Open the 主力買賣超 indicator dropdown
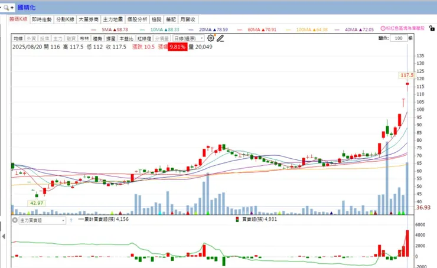 point(43,220)
